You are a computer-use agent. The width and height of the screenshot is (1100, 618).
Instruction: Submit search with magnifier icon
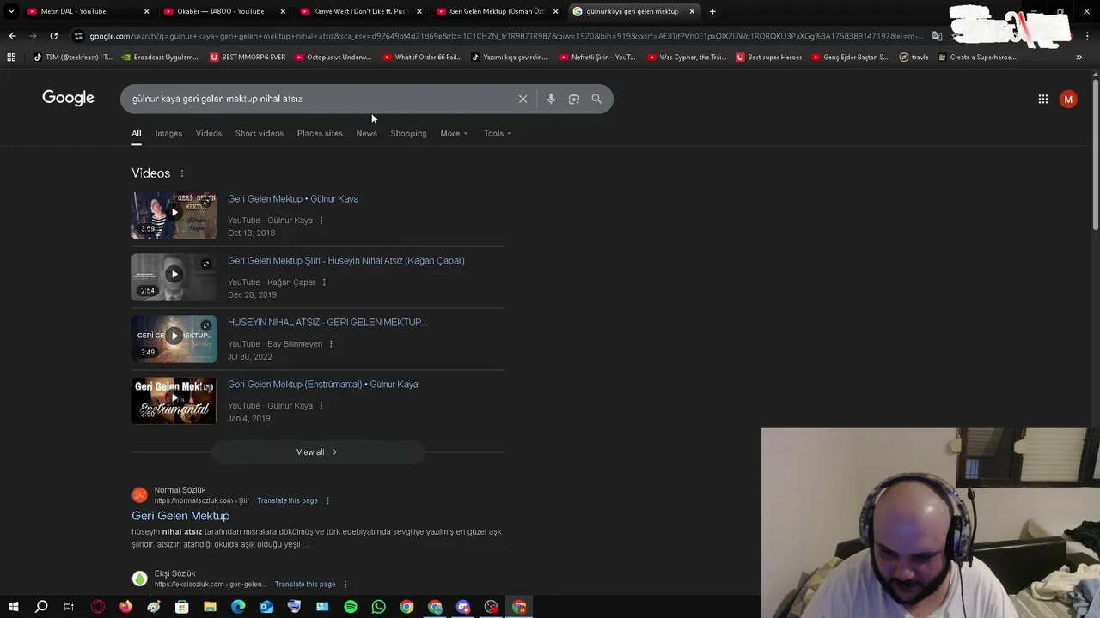596,99
